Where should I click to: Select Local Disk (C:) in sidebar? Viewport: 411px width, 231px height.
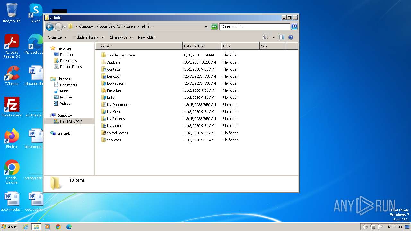click(x=69, y=122)
